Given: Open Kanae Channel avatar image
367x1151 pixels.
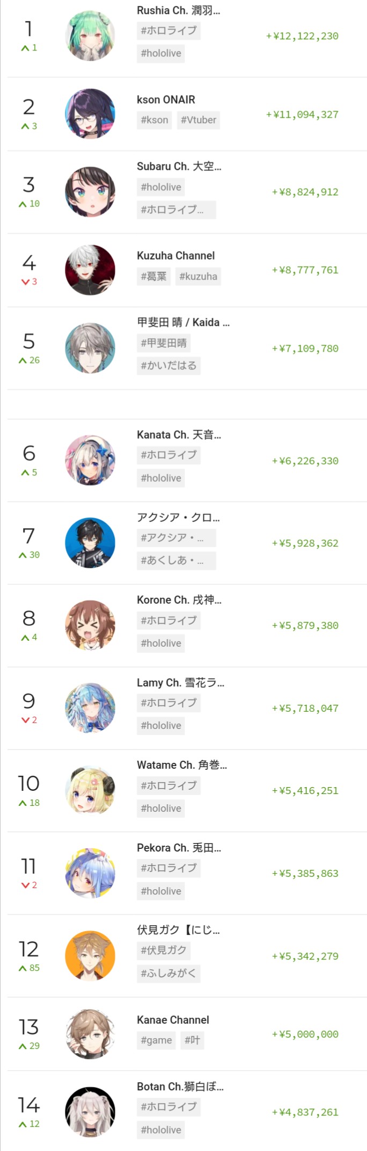Looking at the screenshot, I should [90, 1034].
